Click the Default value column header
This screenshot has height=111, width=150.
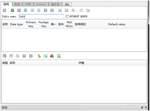click(117, 24)
